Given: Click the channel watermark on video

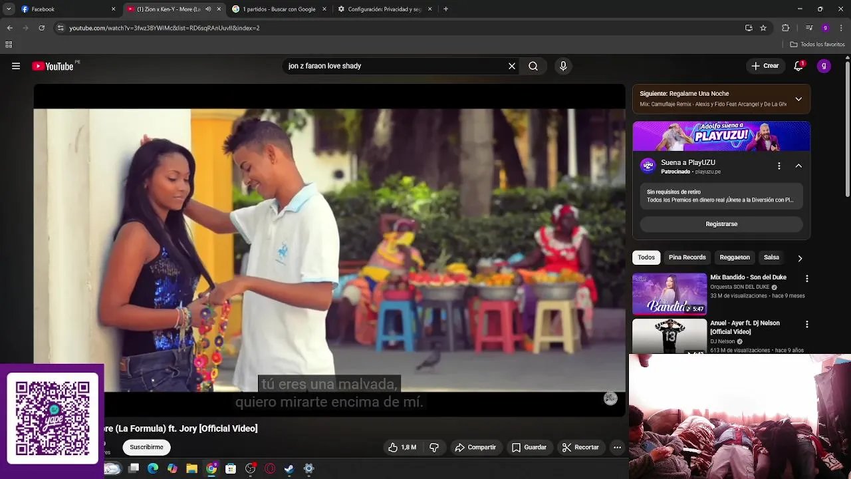Looking at the screenshot, I should [x=610, y=399].
